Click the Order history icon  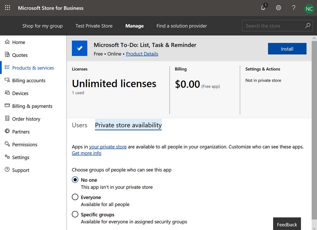click(x=7, y=118)
